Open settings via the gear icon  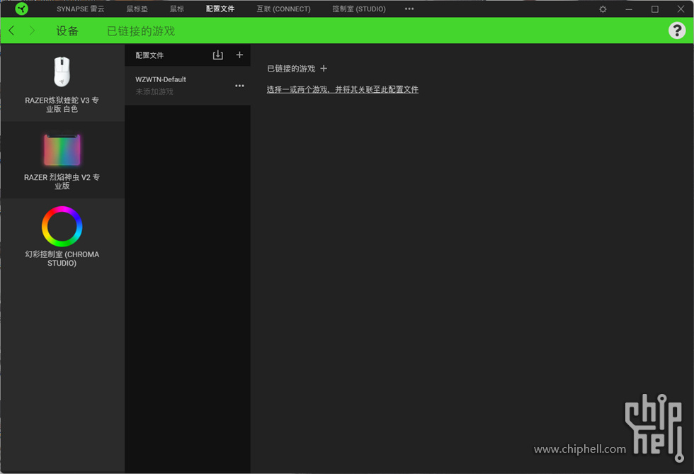coord(603,9)
